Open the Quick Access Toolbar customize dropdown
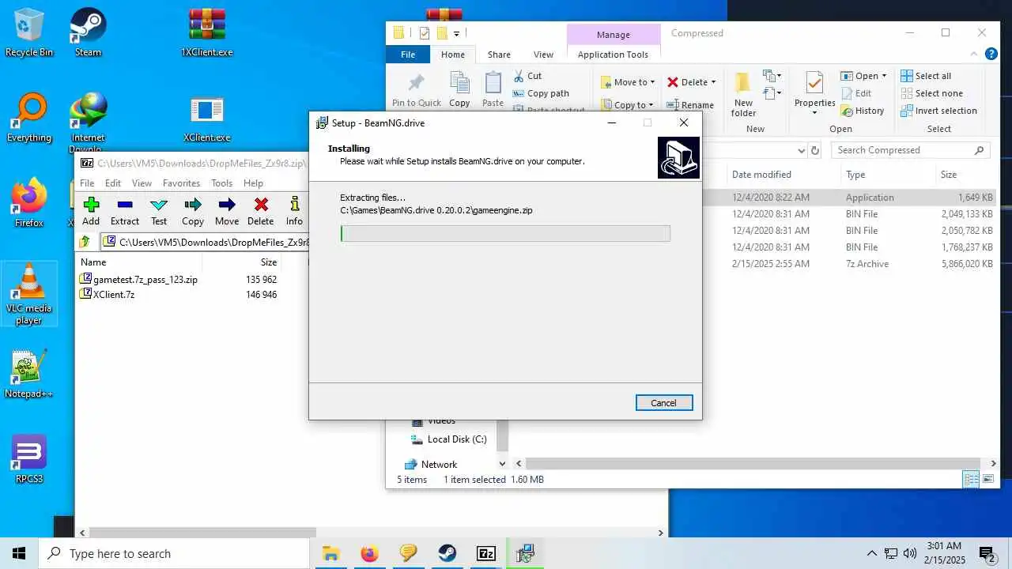Image resolution: width=1012 pixels, height=569 pixels. 456,33
